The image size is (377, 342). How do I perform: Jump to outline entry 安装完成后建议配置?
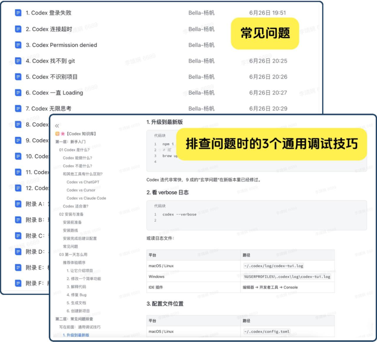pyautogui.click(x=80, y=238)
